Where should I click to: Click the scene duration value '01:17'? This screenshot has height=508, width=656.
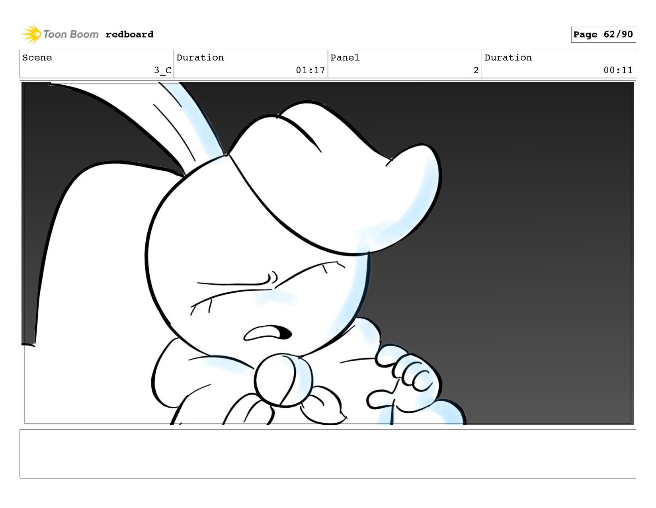click(310, 70)
